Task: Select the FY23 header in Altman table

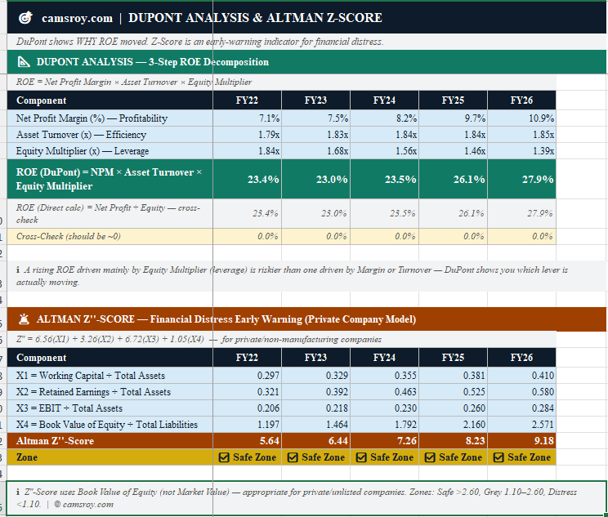Action: click(315, 358)
